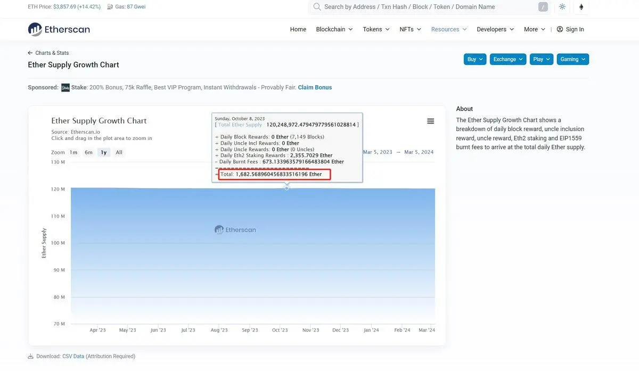639x371 pixels.
Task: Click the back arrow to Charts & Stats
Action: pos(30,53)
